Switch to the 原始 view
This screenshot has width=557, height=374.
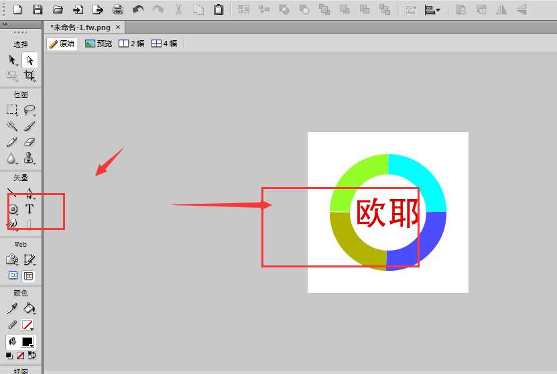(x=62, y=44)
